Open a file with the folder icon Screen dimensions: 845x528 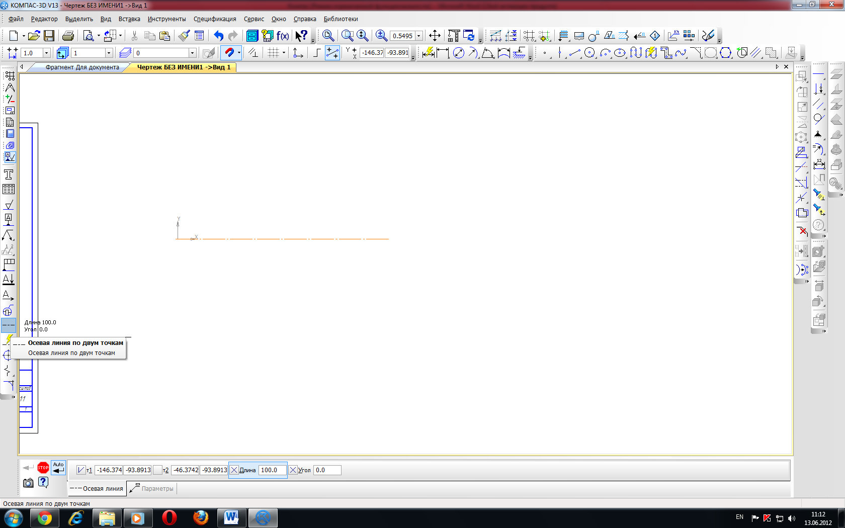(34, 36)
